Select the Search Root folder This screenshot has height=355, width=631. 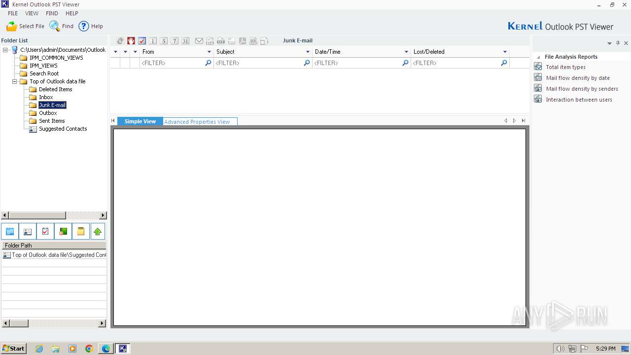pyautogui.click(x=44, y=73)
